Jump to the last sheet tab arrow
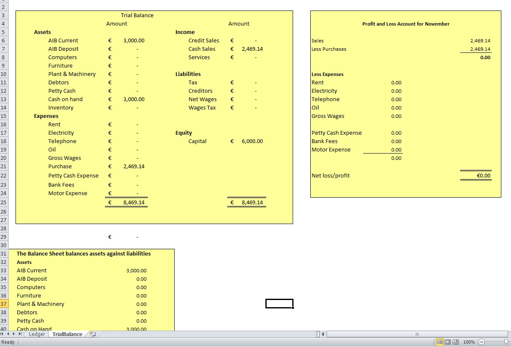Image resolution: width=511 pixels, height=347 pixels. pos(20,334)
